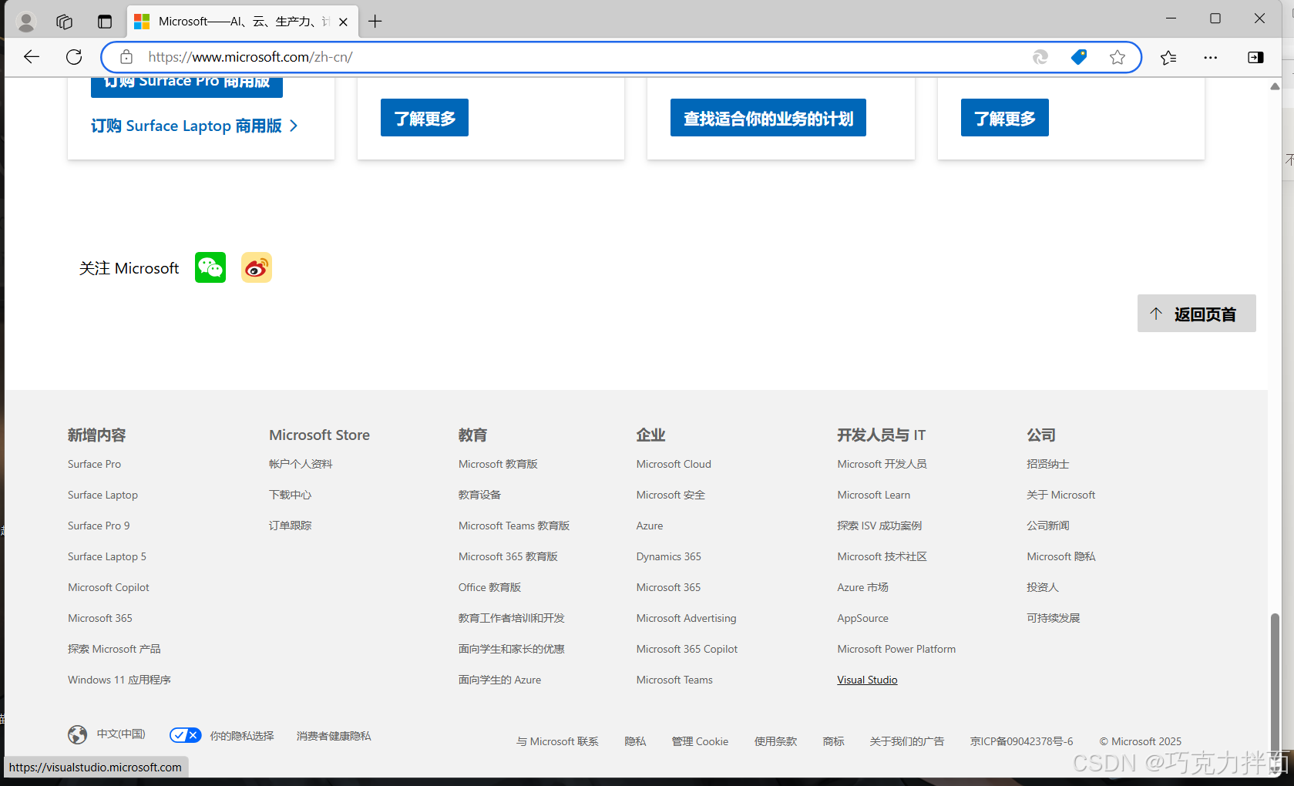This screenshot has height=786, width=1294.
Task: Toggle the privacy choices icon
Action: (x=186, y=735)
